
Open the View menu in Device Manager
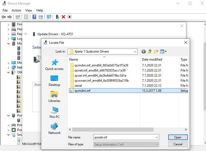click(x=29, y=10)
